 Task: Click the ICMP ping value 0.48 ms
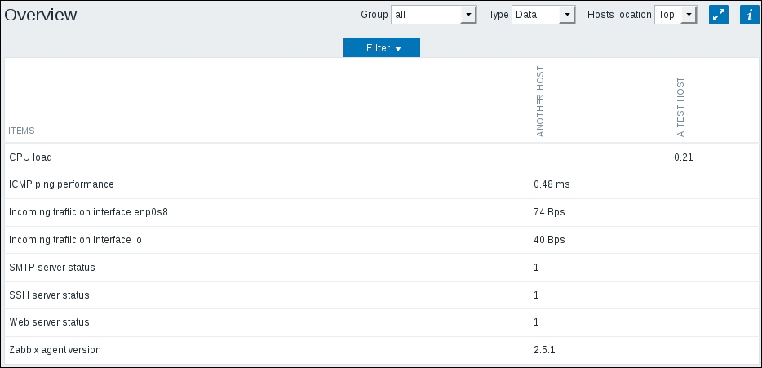[x=552, y=184]
